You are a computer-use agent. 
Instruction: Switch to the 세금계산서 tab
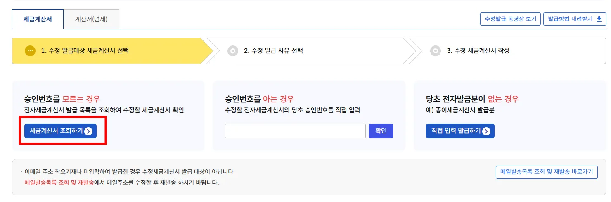pos(38,19)
